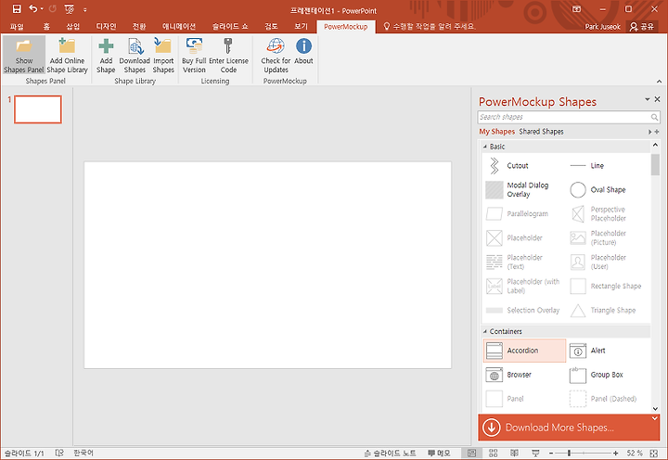
Task: Open the 파일 tab
Action: point(17,26)
